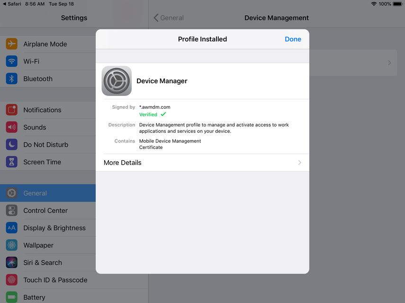Viewport: 405px width, 303px height.
Task: Tap the Siri & Search icon
Action: [x=12, y=262]
